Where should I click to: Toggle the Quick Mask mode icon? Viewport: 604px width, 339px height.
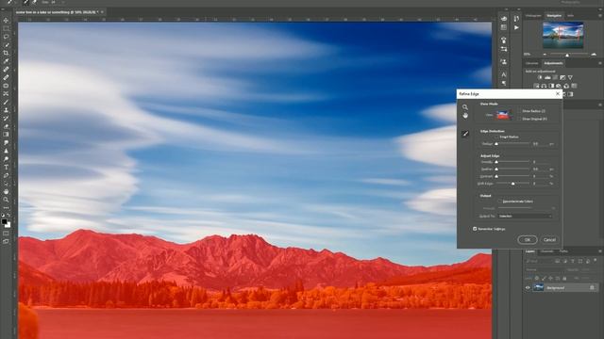tap(6, 234)
